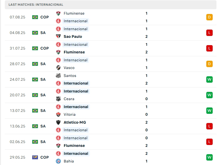Click the Bahia team crest icon
This screenshot has width=220, height=165.
[58, 161]
